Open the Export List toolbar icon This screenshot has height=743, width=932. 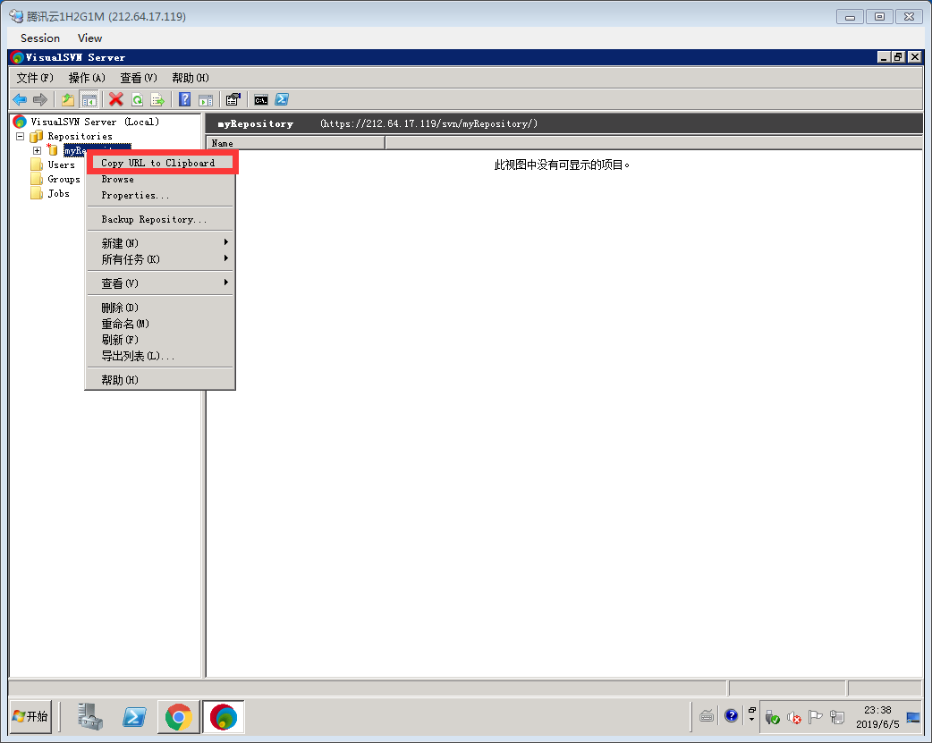(158, 99)
